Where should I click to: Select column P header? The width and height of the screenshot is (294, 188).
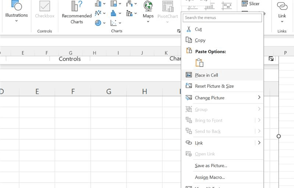pos(286,53)
